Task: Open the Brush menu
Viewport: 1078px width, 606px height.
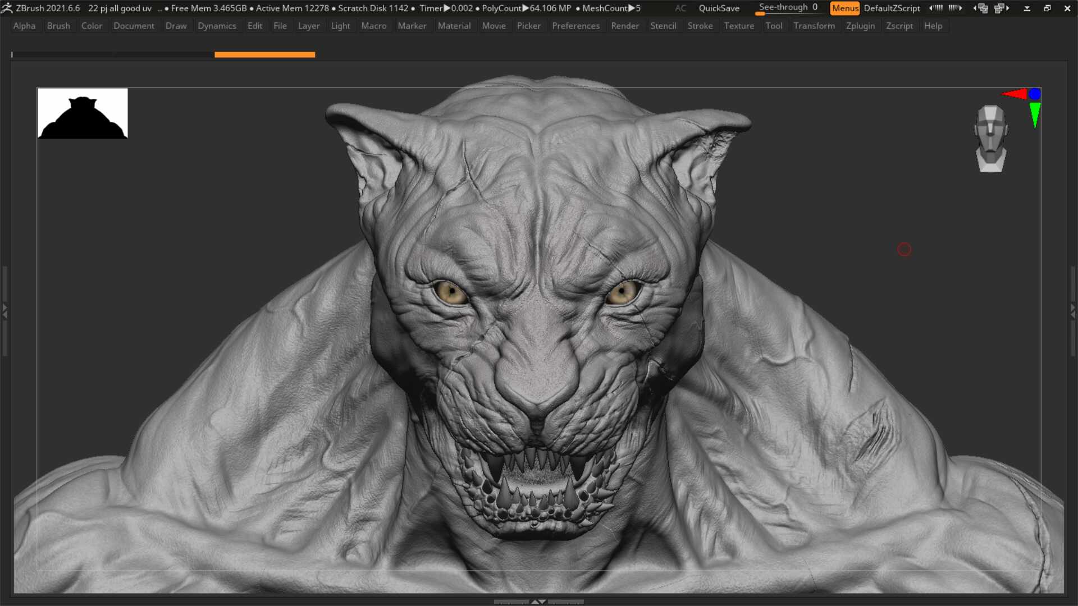Action: point(58,26)
